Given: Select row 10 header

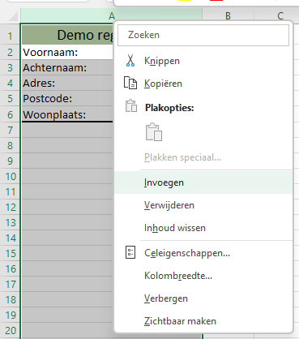Looking at the screenshot, I should 11,177.
